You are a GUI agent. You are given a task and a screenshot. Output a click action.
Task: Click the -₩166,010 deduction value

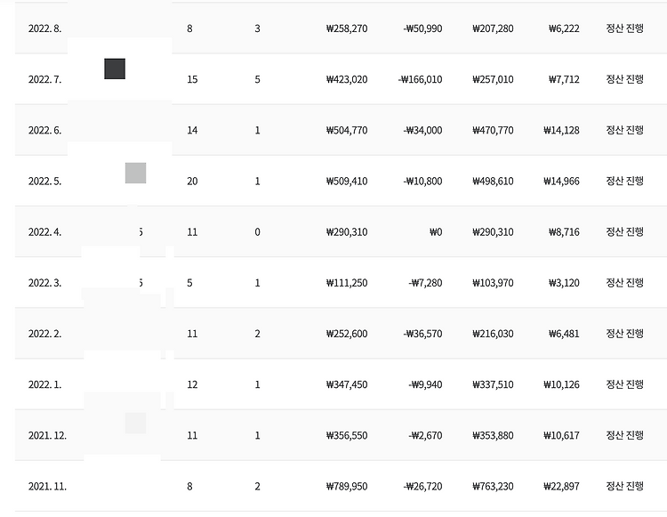421,79
